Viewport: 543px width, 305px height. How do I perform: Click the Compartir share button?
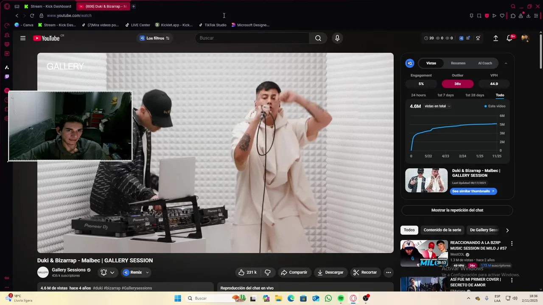[294, 272]
